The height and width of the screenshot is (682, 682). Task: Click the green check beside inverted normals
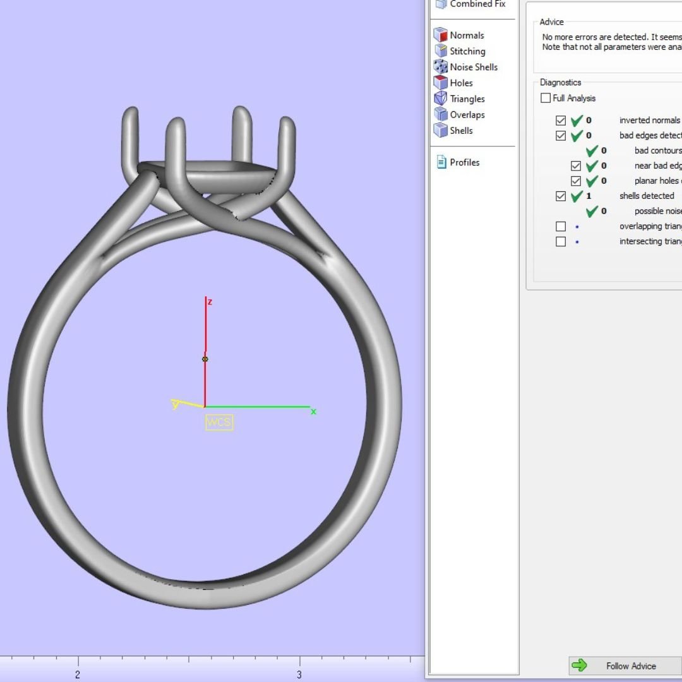click(577, 120)
